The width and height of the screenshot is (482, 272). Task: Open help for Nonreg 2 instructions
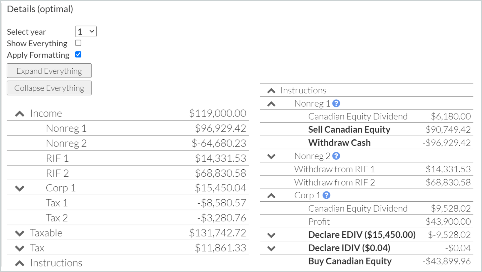coord(336,156)
